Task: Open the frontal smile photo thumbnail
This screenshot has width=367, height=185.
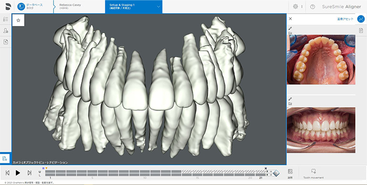Action: [321, 130]
